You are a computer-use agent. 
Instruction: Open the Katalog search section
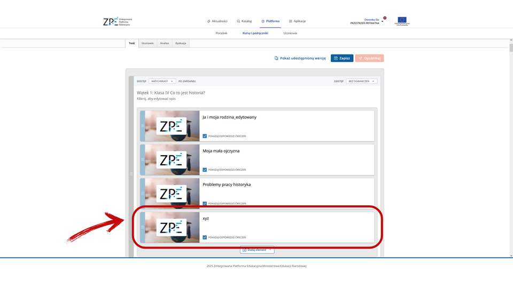[244, 21]
